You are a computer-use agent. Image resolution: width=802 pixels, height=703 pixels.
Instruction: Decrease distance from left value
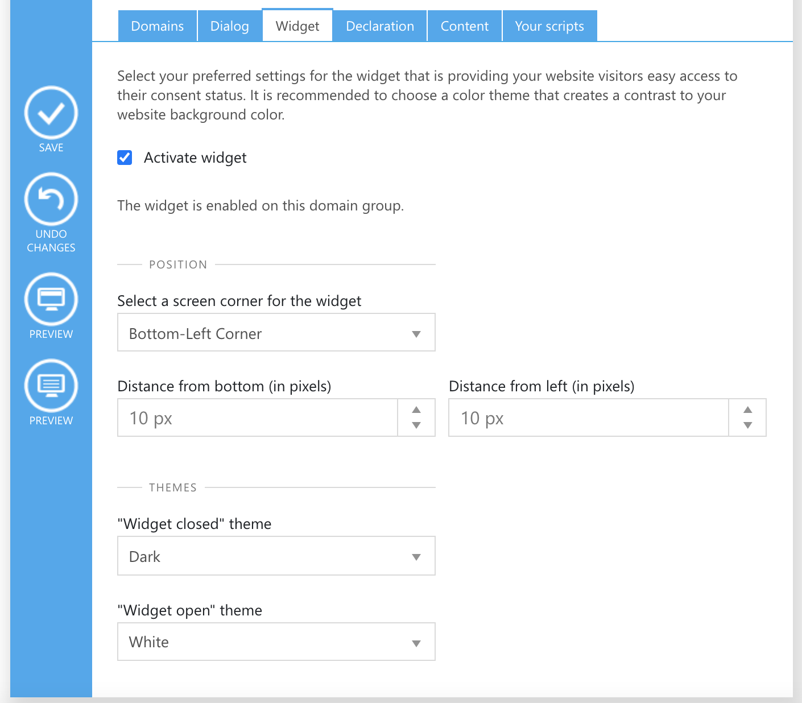click(x=748, y=425)
